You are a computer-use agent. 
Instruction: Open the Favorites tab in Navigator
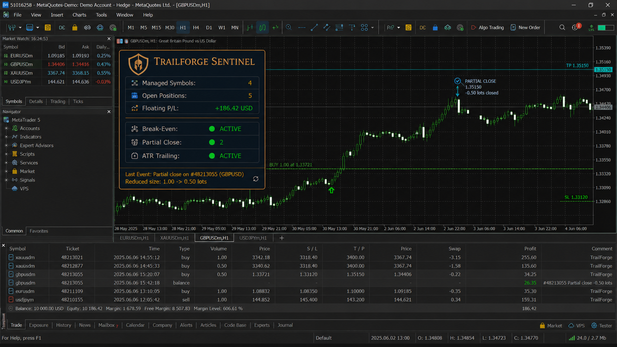[39, 231]
